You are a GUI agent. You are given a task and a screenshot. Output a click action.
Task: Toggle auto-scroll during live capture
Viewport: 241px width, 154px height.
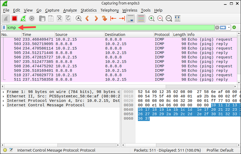pos(131,19)
